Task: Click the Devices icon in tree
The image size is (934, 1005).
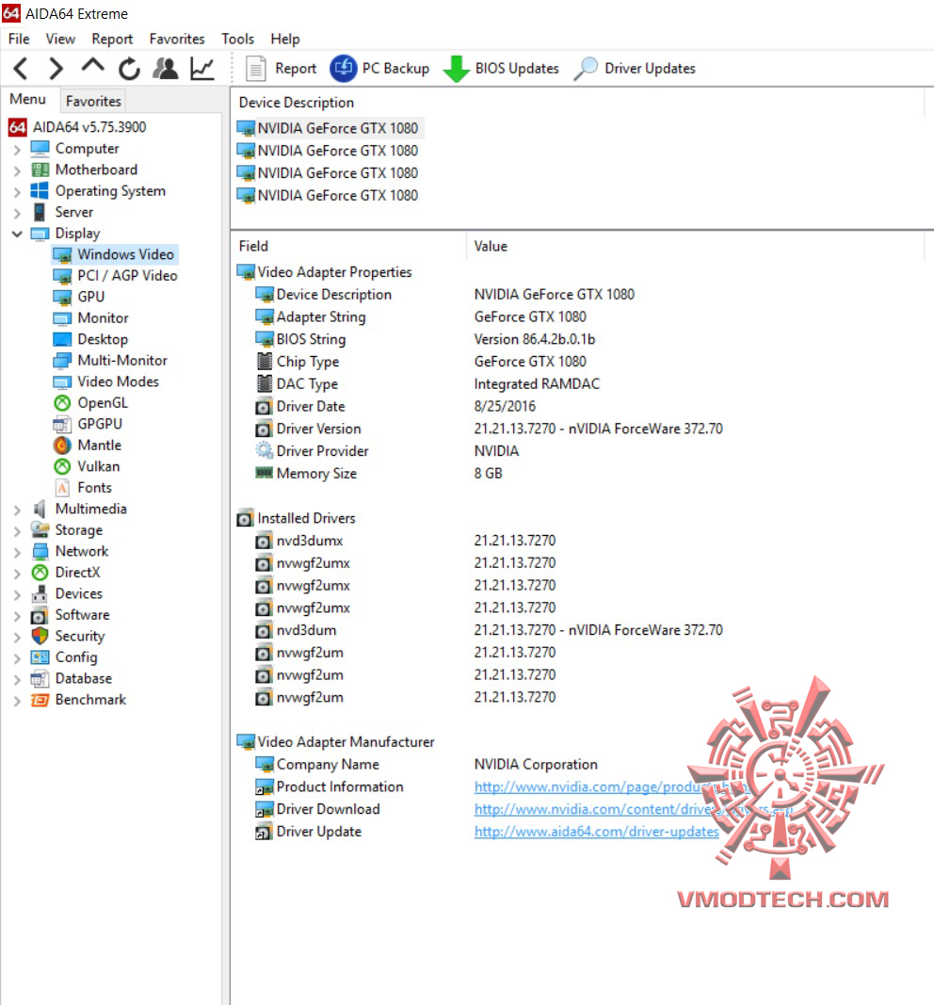Action: tap(40, 593)
